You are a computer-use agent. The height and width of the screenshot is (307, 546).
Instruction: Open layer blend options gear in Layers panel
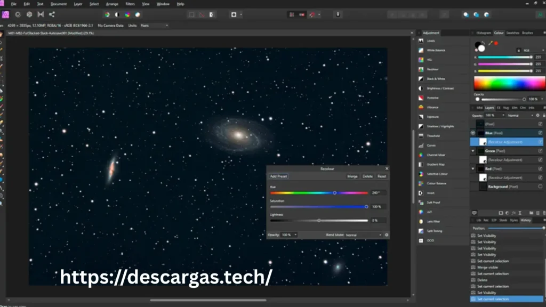[537, 115]
